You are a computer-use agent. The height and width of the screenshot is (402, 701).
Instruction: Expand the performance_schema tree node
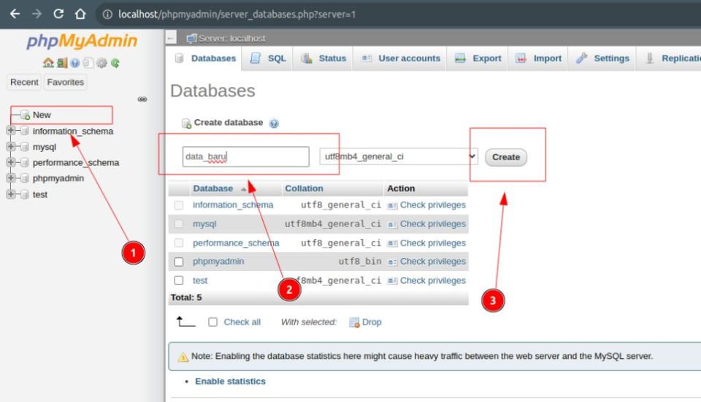point(11,162)
